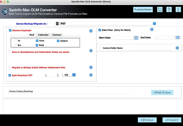Open the about info icon in header

(178, 9)
